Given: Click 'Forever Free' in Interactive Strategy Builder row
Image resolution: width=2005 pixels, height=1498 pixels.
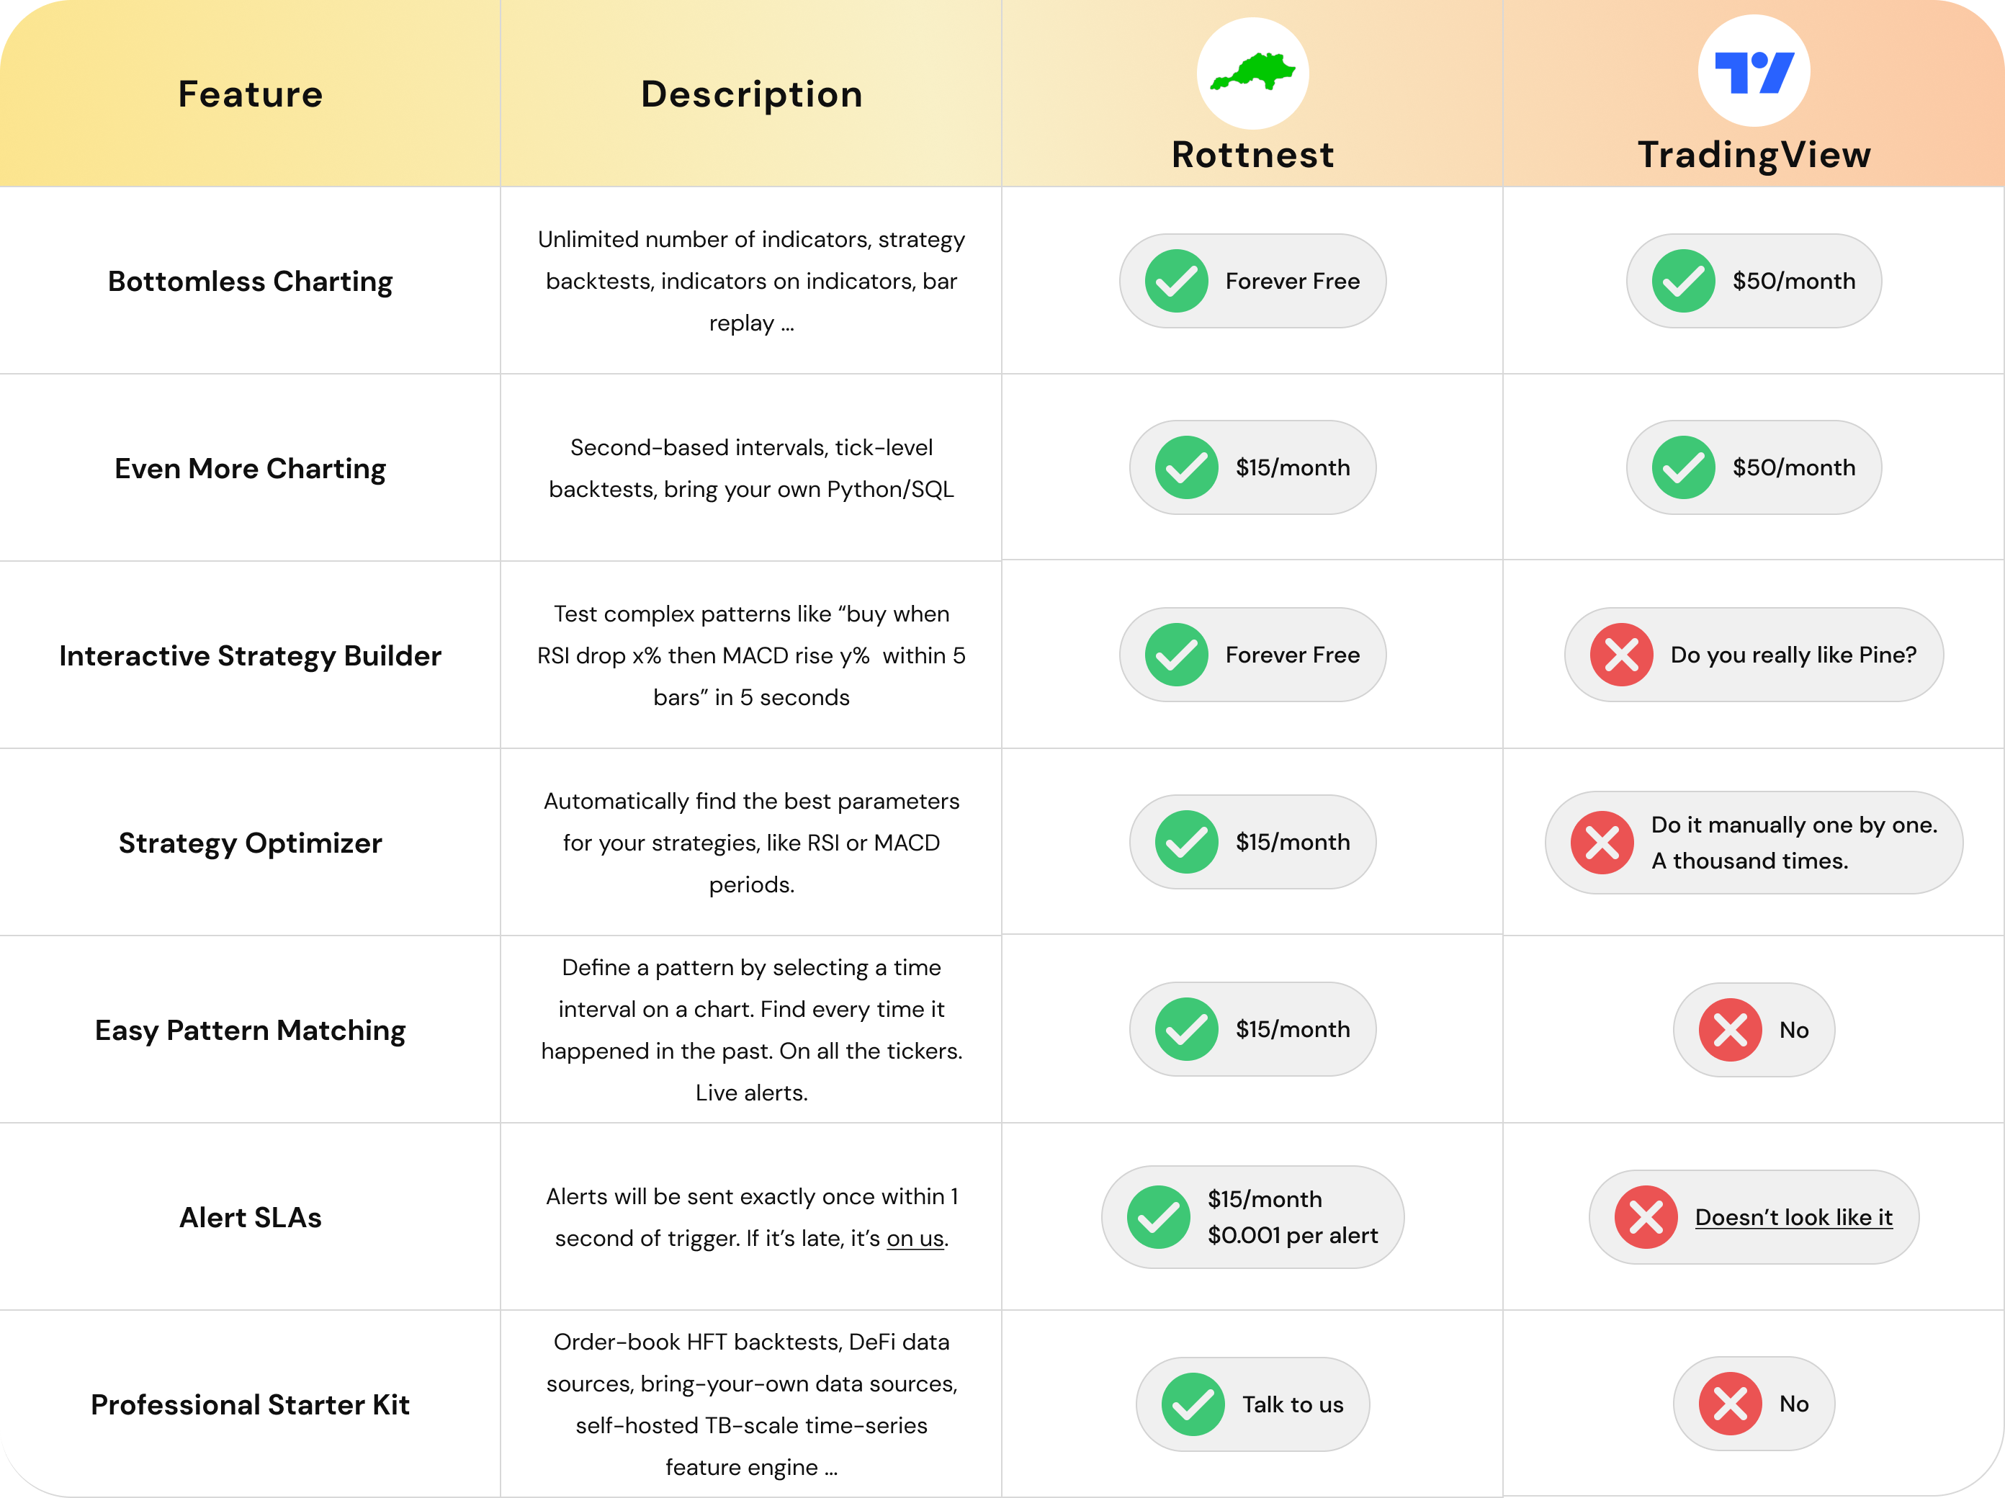Looking at the screenshot, I should tap(1291, 655).
